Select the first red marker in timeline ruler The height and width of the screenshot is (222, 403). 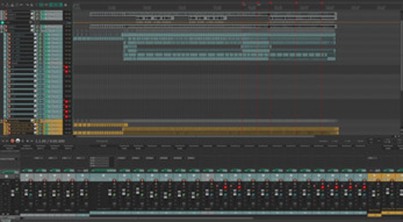(x=244, y=3)
